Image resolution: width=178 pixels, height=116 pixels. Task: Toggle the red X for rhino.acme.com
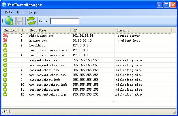coord(5,35)
